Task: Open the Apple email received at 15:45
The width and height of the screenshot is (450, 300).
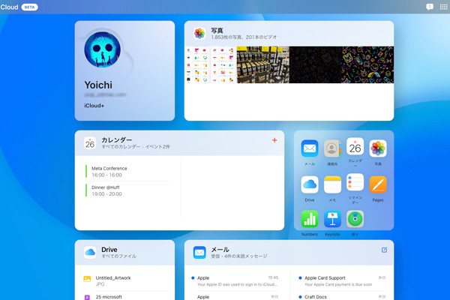Action: pyautogui.click(x=235, y=281)
